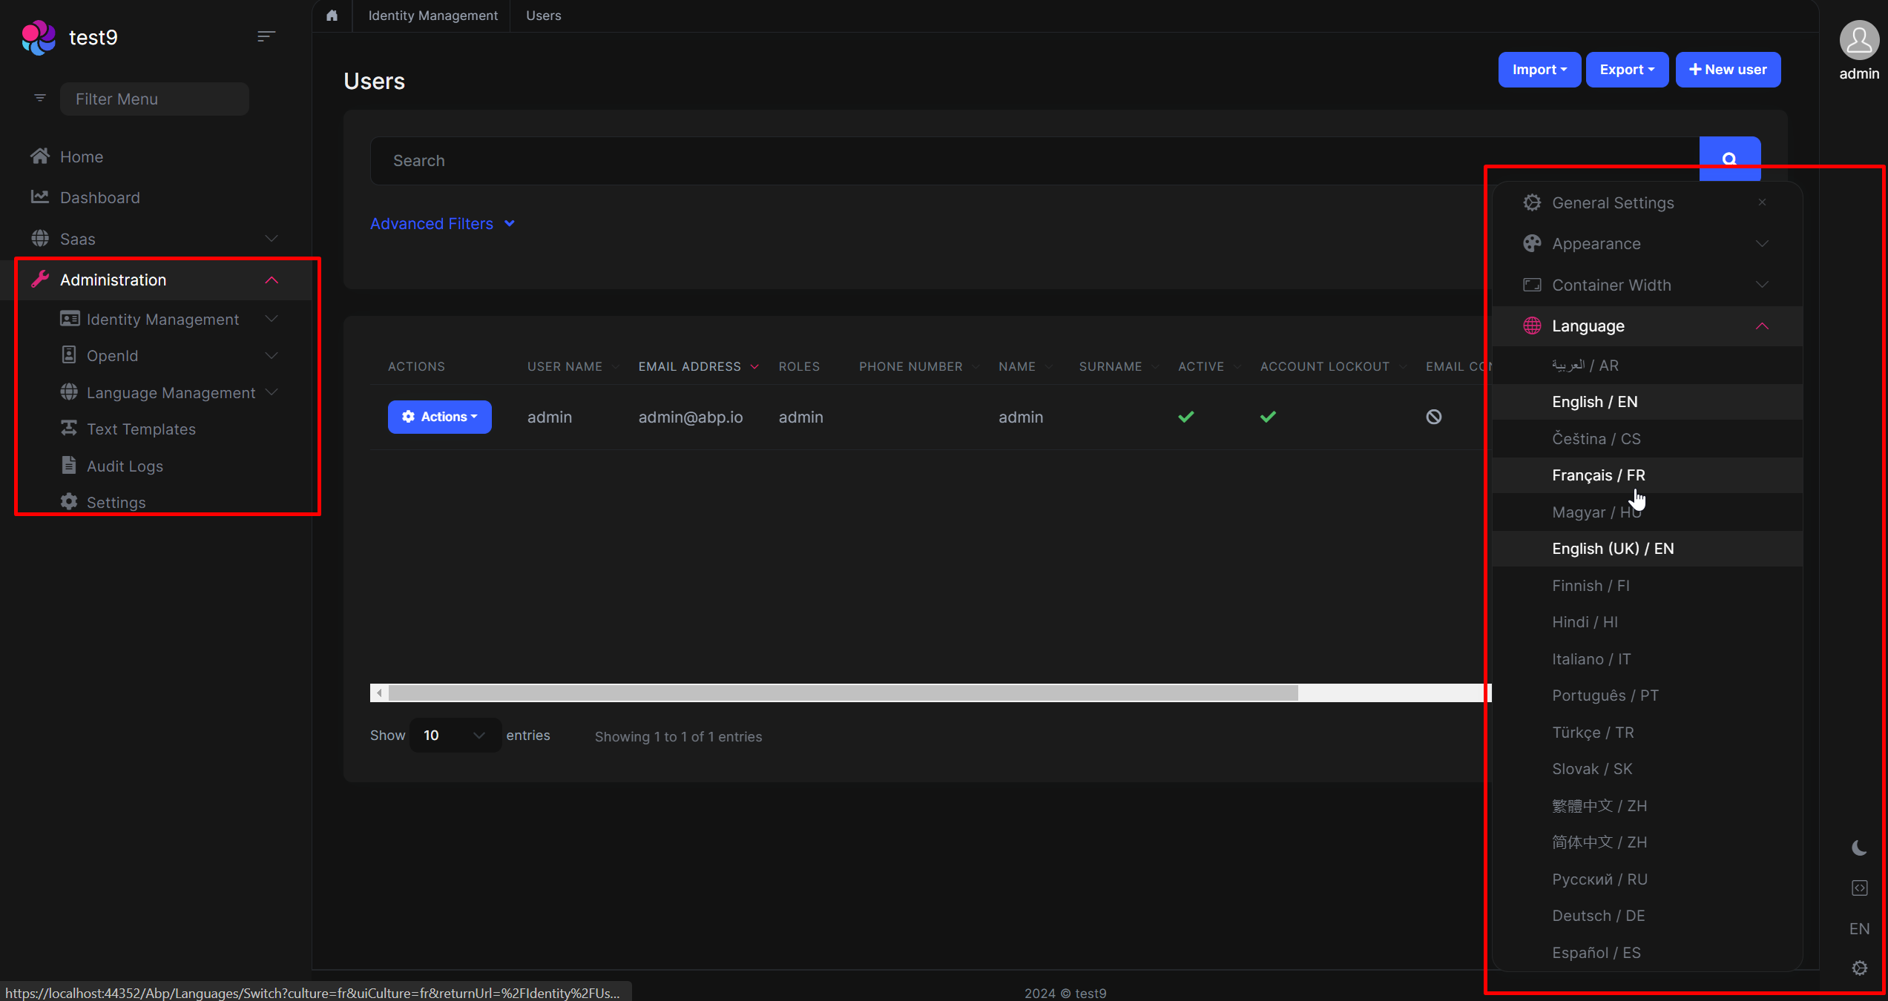This screenshot has height=1001, width=1888.
Task: Select Deutsch / DE language
Action: click(1598, 915)
